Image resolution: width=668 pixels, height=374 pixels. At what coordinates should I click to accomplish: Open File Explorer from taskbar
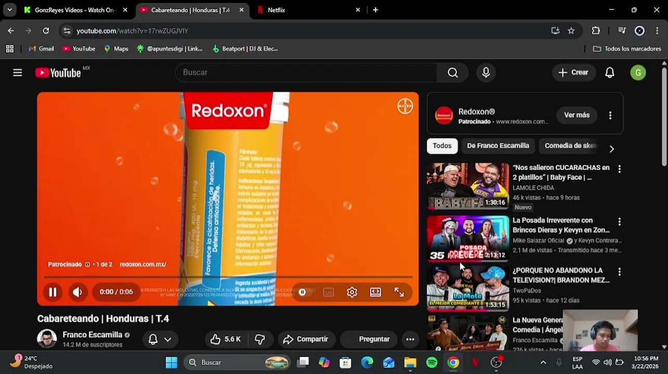pyautogui.click(x=410, y=363)
